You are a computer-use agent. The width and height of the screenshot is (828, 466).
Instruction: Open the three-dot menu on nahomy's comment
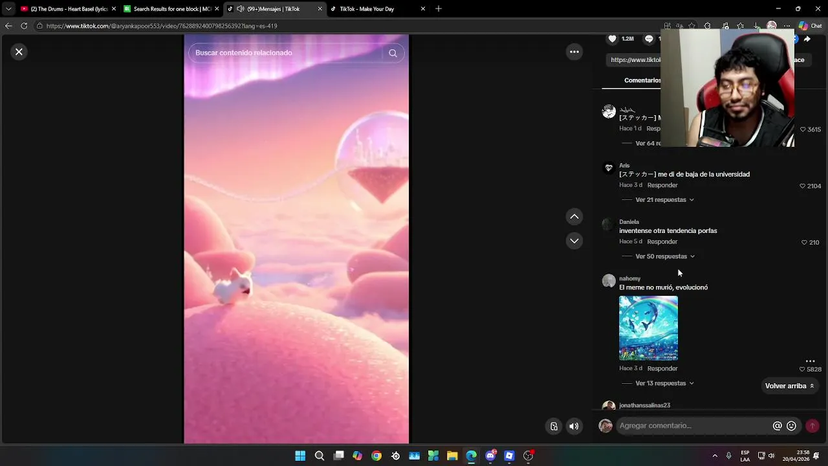tap(810, 361)
